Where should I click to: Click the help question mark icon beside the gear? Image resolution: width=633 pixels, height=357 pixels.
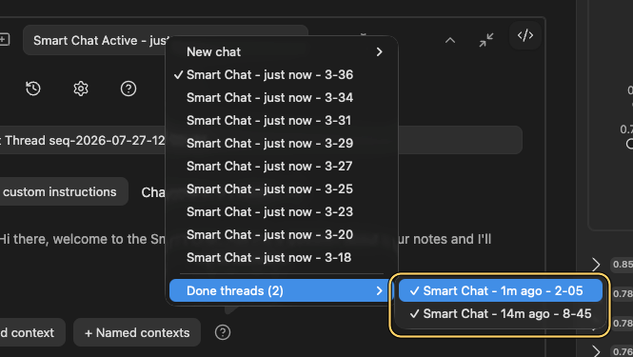coord(129,89)
